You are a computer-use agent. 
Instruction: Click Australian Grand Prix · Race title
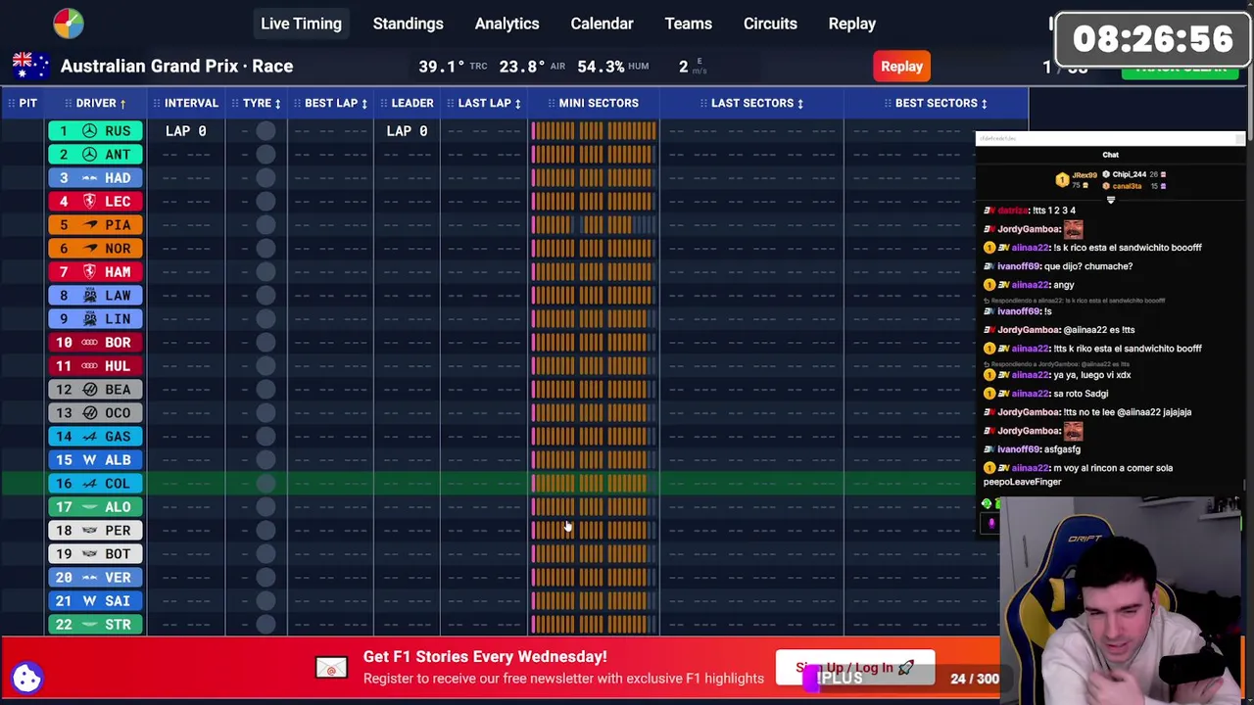(x=176, y=66)
